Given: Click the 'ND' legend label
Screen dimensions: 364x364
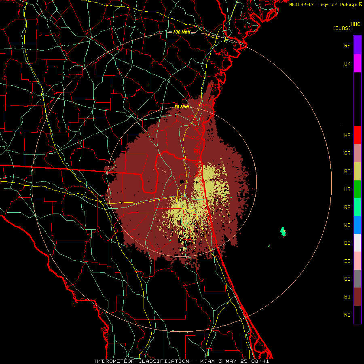Looking at the screenshot, I should click(347, 315).
